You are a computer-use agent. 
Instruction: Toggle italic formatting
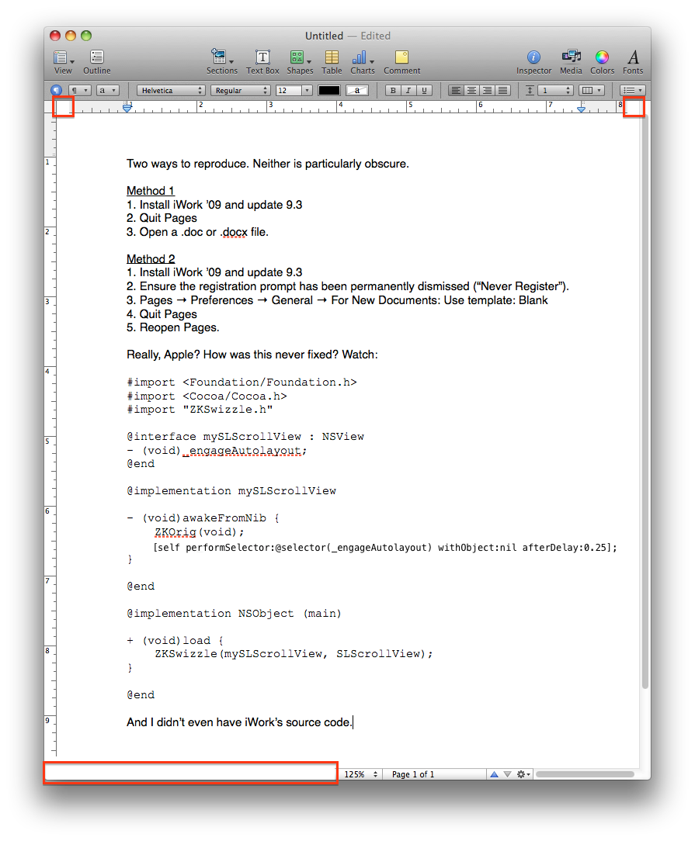click(408, 91)
